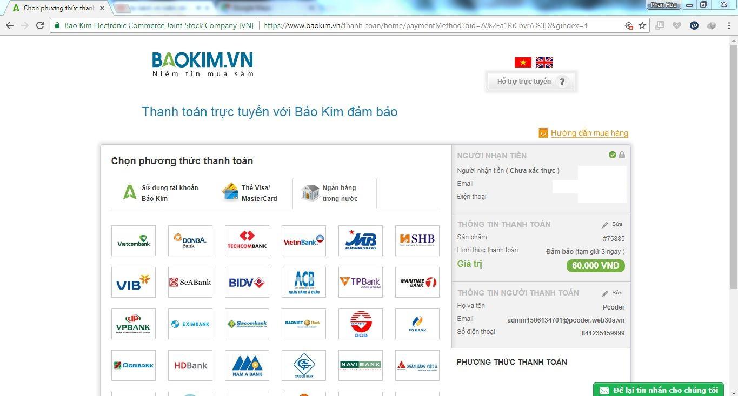Viewport: 738px width, 396px height.
Task: Select Navibank logo
Action: coord(361,365)
